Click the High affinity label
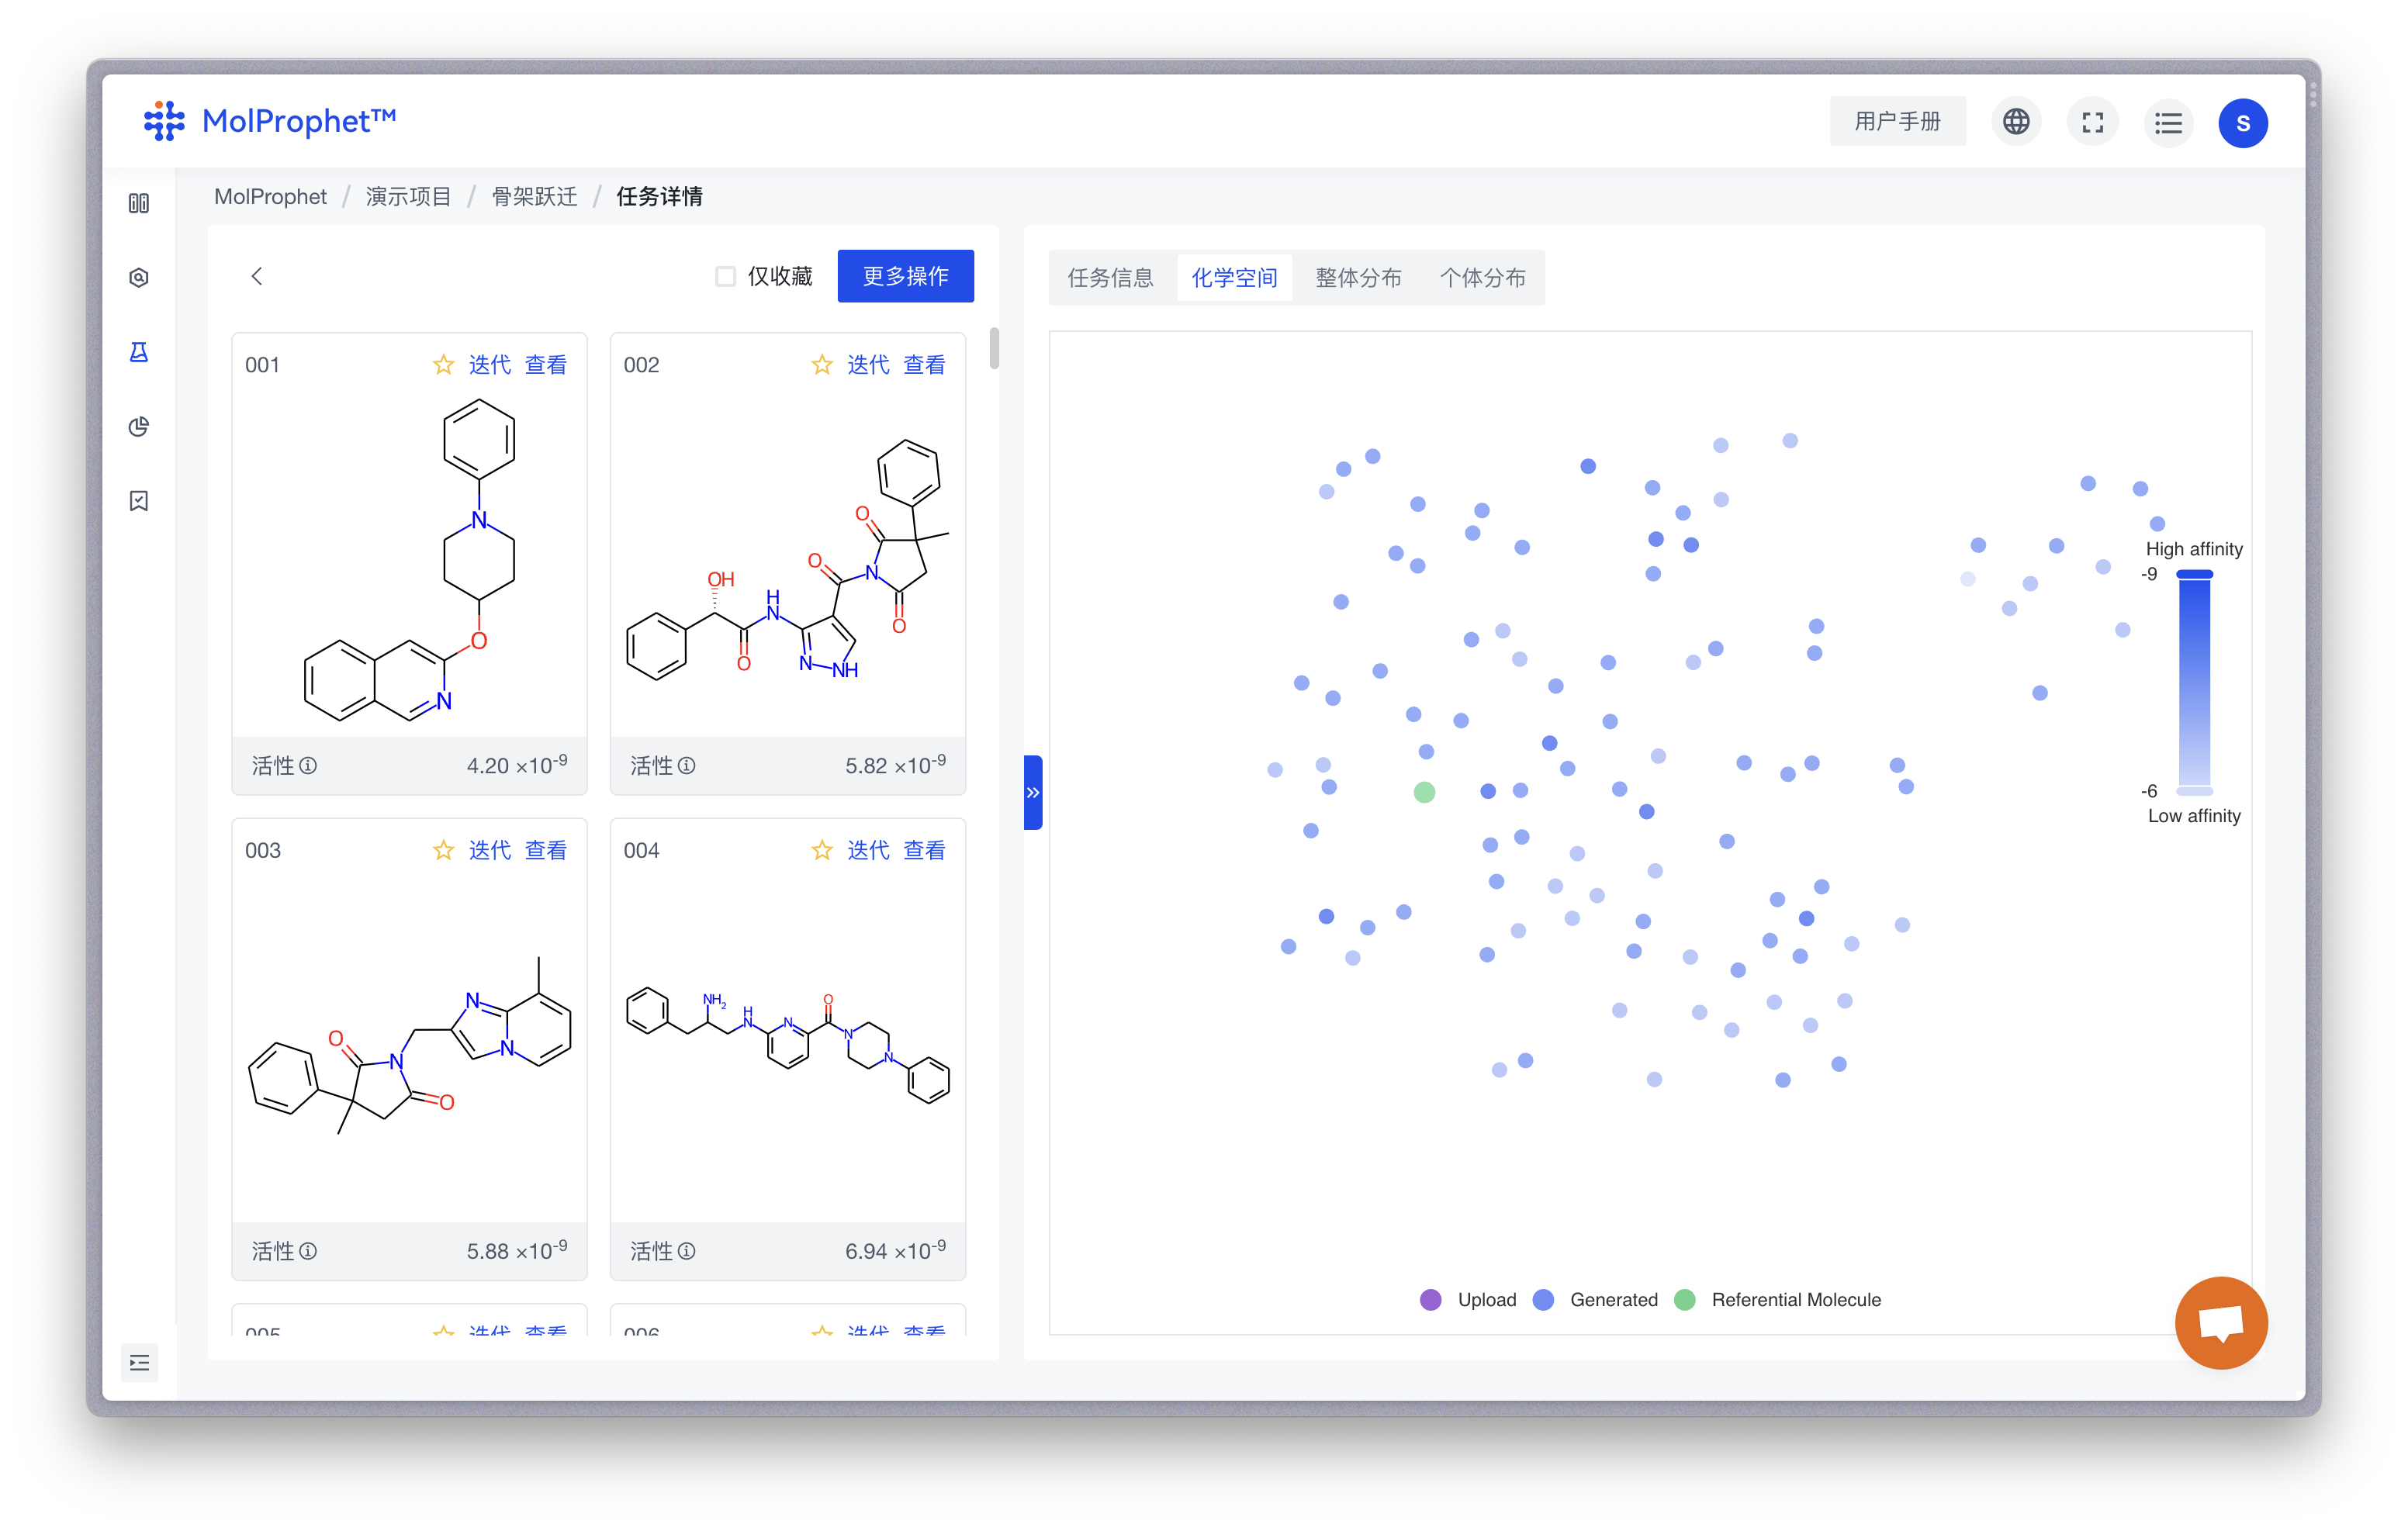This screenshot has width=2408, height=1531. coord(2194,549)
